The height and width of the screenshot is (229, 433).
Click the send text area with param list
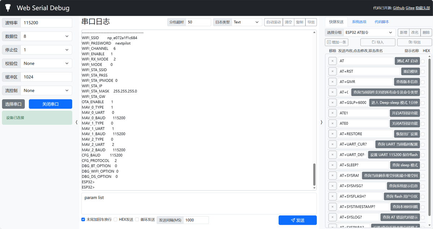tap(199, 203)
